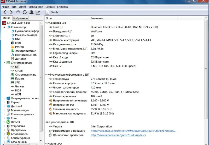
Task: Open the Справка menu
Action: 62,7
